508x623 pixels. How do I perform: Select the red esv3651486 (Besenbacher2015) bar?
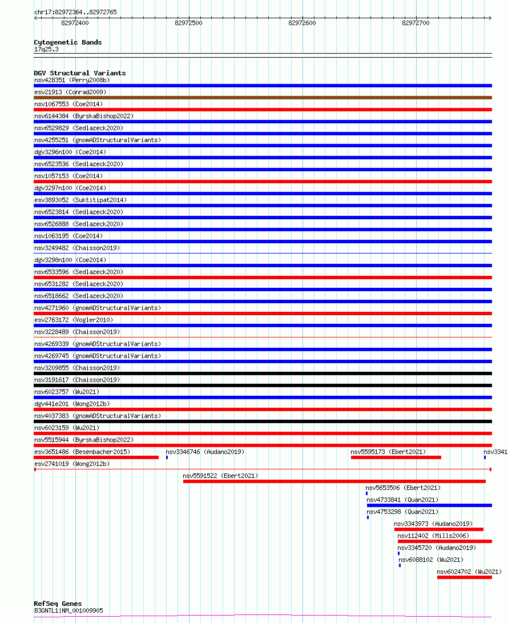point(96,457)
